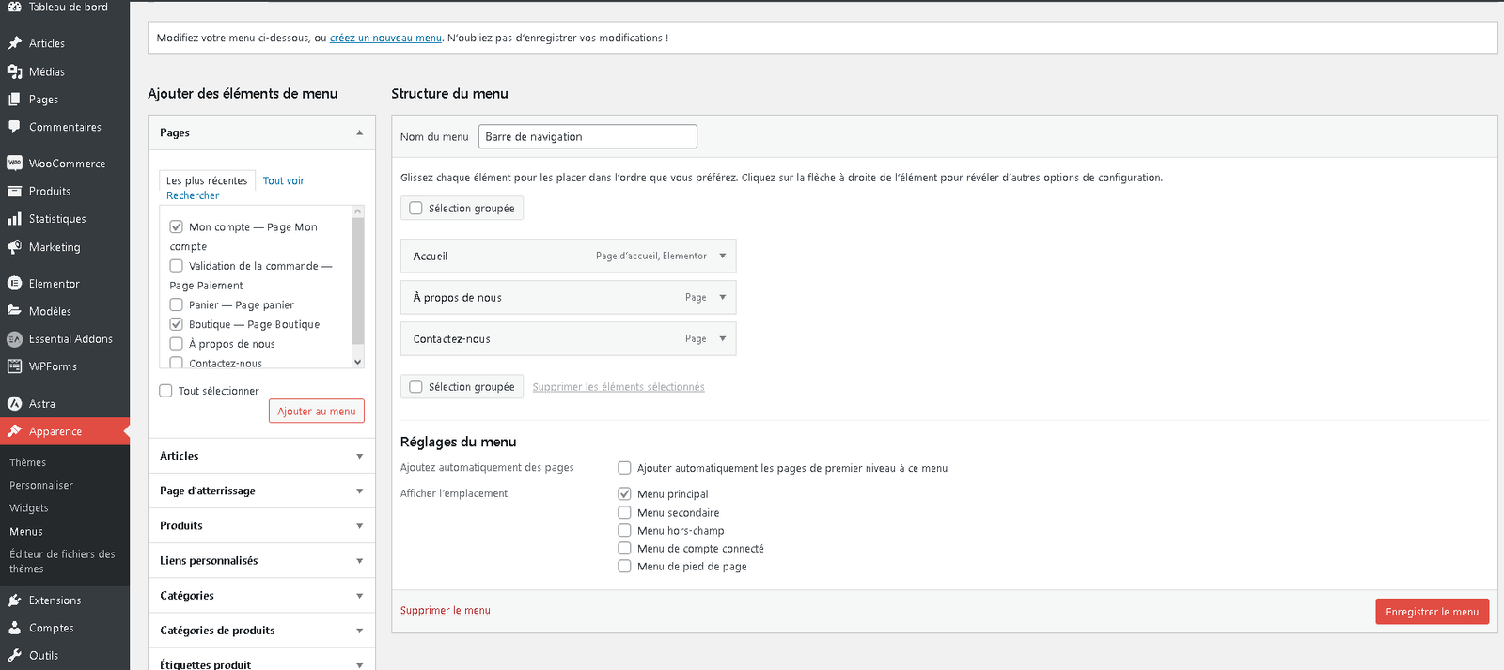Image resolution: width=1504 pixels, height=670 pixels.
Task: Click the Comptes user icon
Action: (x=14, y=628)
